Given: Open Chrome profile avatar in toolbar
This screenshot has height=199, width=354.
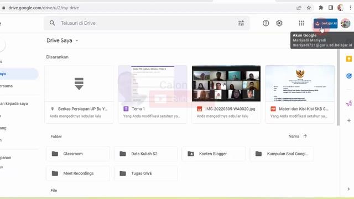Looking at the screenshot, I should [340, 8].
